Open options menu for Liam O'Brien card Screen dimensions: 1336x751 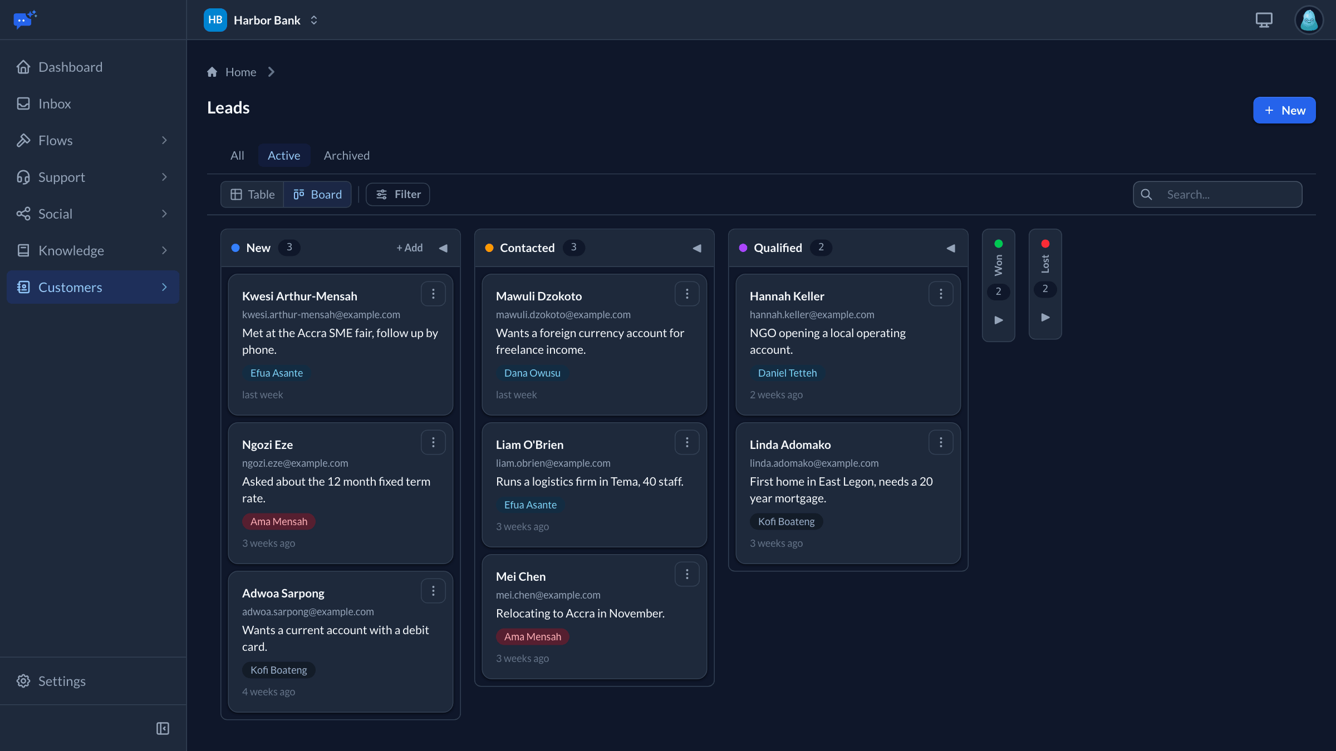coord(687,442)
